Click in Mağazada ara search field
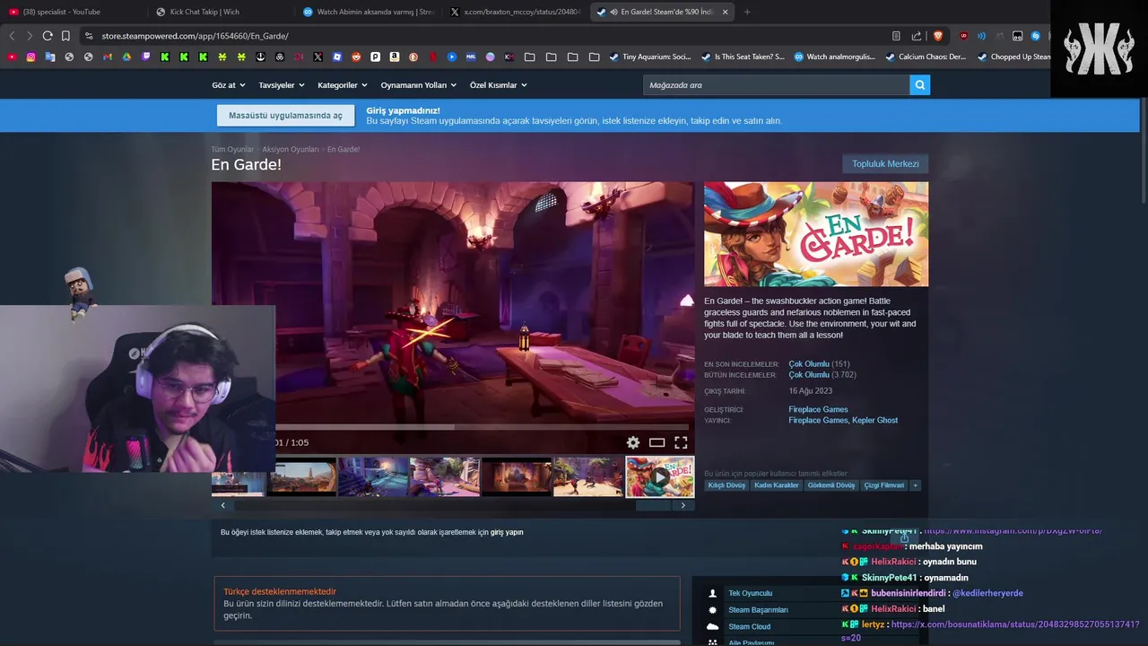 pos(777,85)
